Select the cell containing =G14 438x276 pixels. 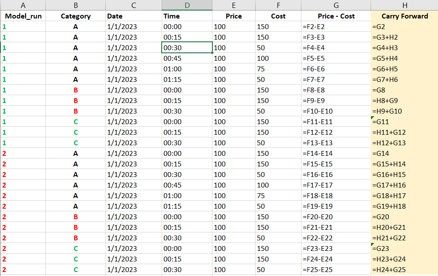405,154
